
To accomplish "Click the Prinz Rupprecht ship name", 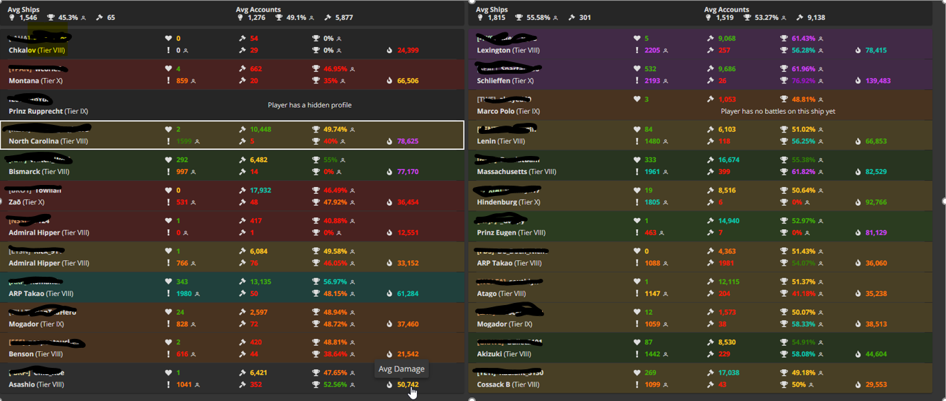I will [x=35, y=111].
